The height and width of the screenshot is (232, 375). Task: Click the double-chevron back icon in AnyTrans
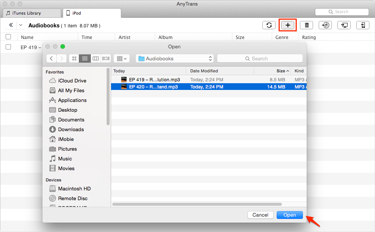pos(11,25)
